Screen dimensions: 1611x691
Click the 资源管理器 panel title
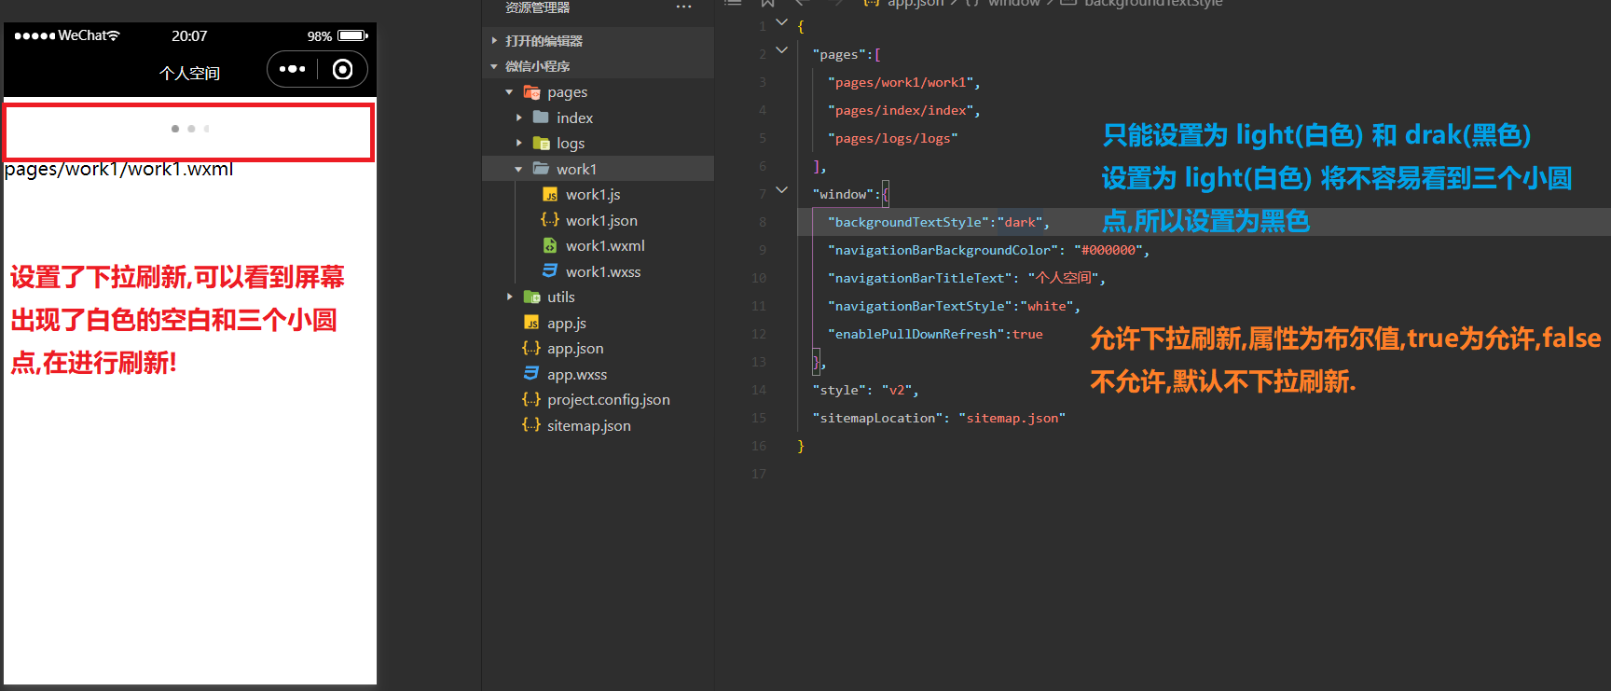click(537, 7)
